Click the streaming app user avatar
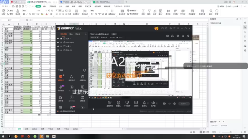 coord(156,28)
